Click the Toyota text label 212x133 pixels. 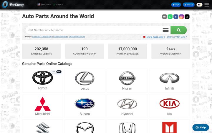(x=42, y=88)
